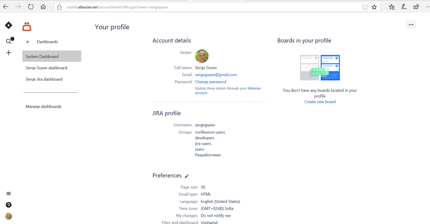The height and width of the screenshot is (224, 430).
Task: Open Serge Gusev dashboard
Action: [x=46, y=68]
